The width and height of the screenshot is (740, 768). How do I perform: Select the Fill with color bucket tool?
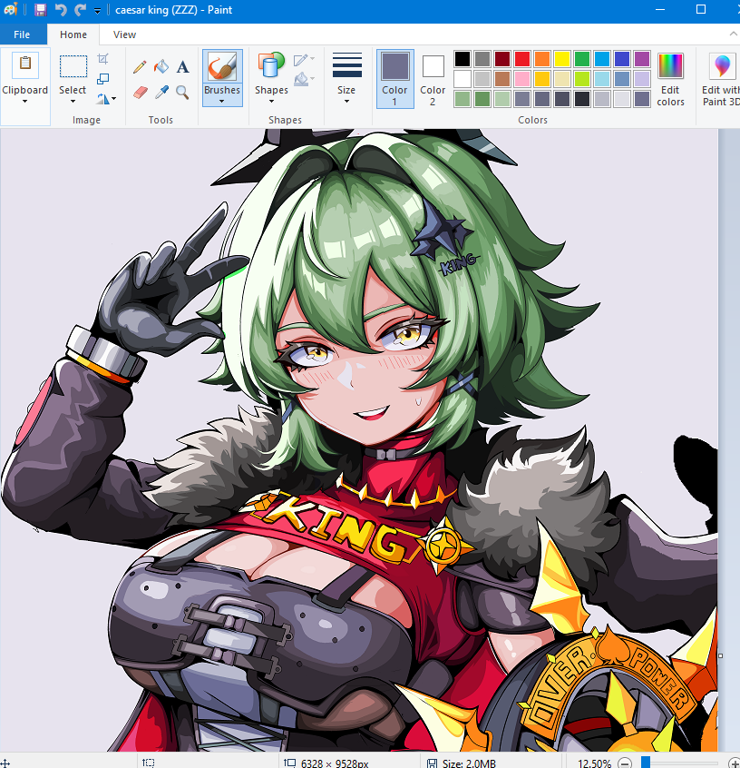coord(162,66)
